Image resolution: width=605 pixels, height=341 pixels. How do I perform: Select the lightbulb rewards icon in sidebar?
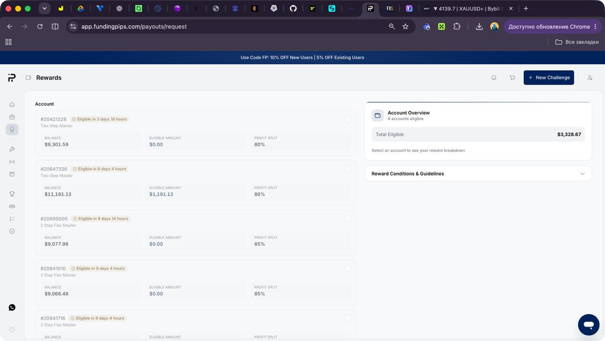click(12, 129)
